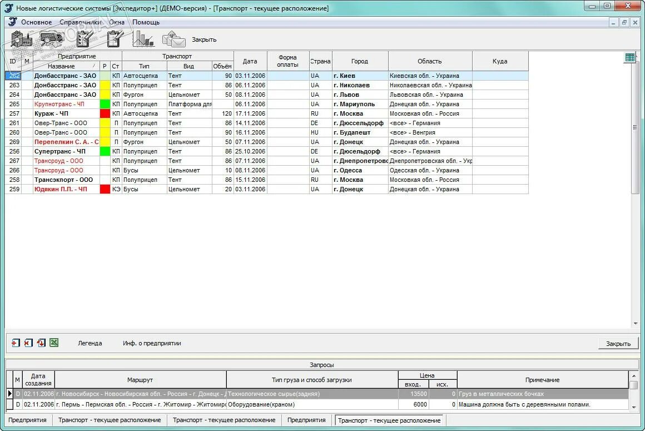
Task: Click the Область column header
Action: 430,61
